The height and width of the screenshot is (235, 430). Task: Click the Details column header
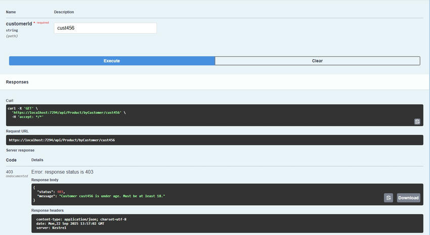37,160
